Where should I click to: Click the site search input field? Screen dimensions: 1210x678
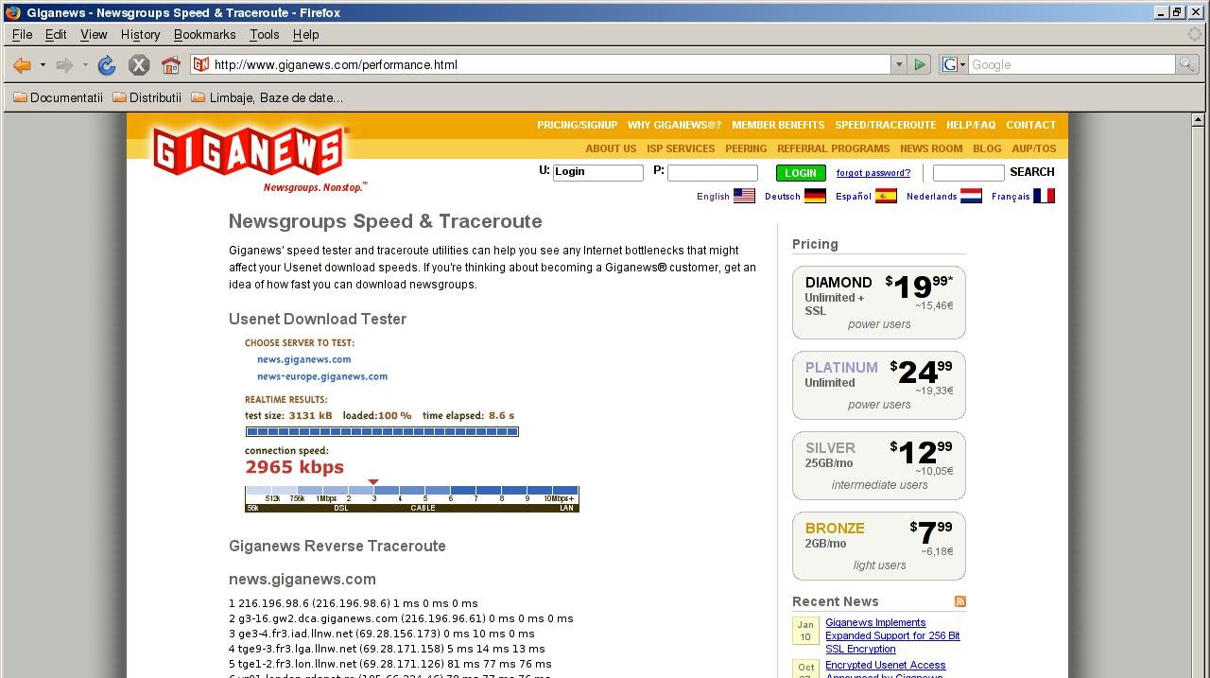pyautogui.click(x=968, y=172)
